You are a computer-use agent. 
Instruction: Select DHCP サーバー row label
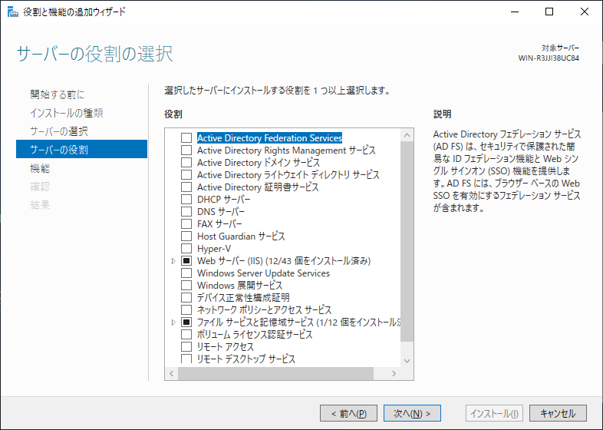click(x=223, y=200)
